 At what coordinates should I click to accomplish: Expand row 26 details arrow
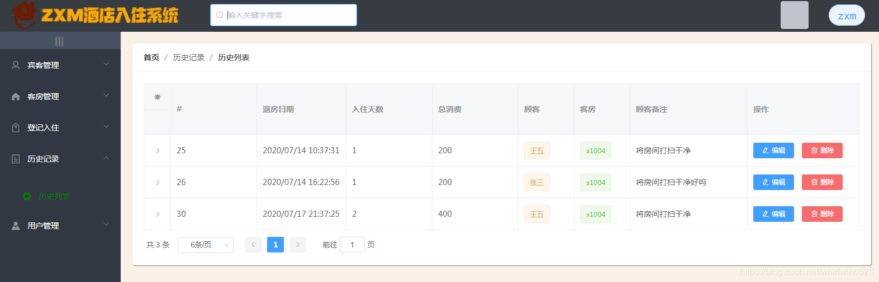[x=158, y=182]
